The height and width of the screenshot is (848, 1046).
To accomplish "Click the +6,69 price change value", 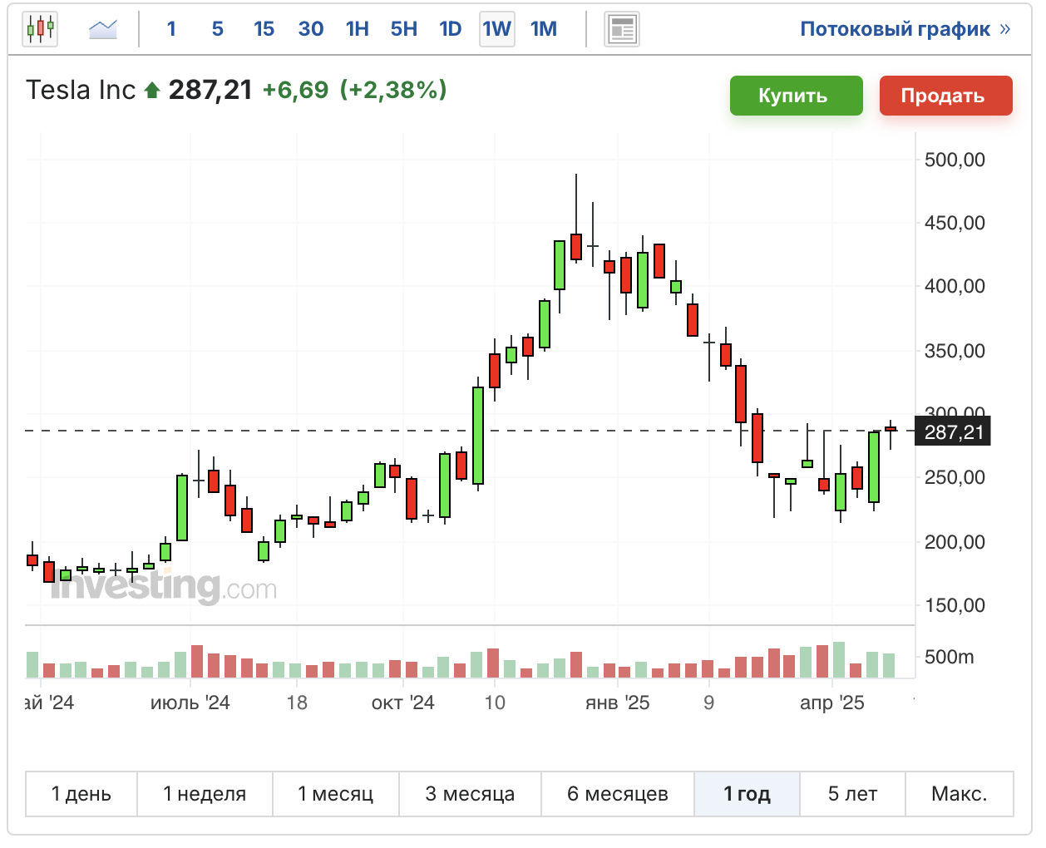I will coord(296,90).
